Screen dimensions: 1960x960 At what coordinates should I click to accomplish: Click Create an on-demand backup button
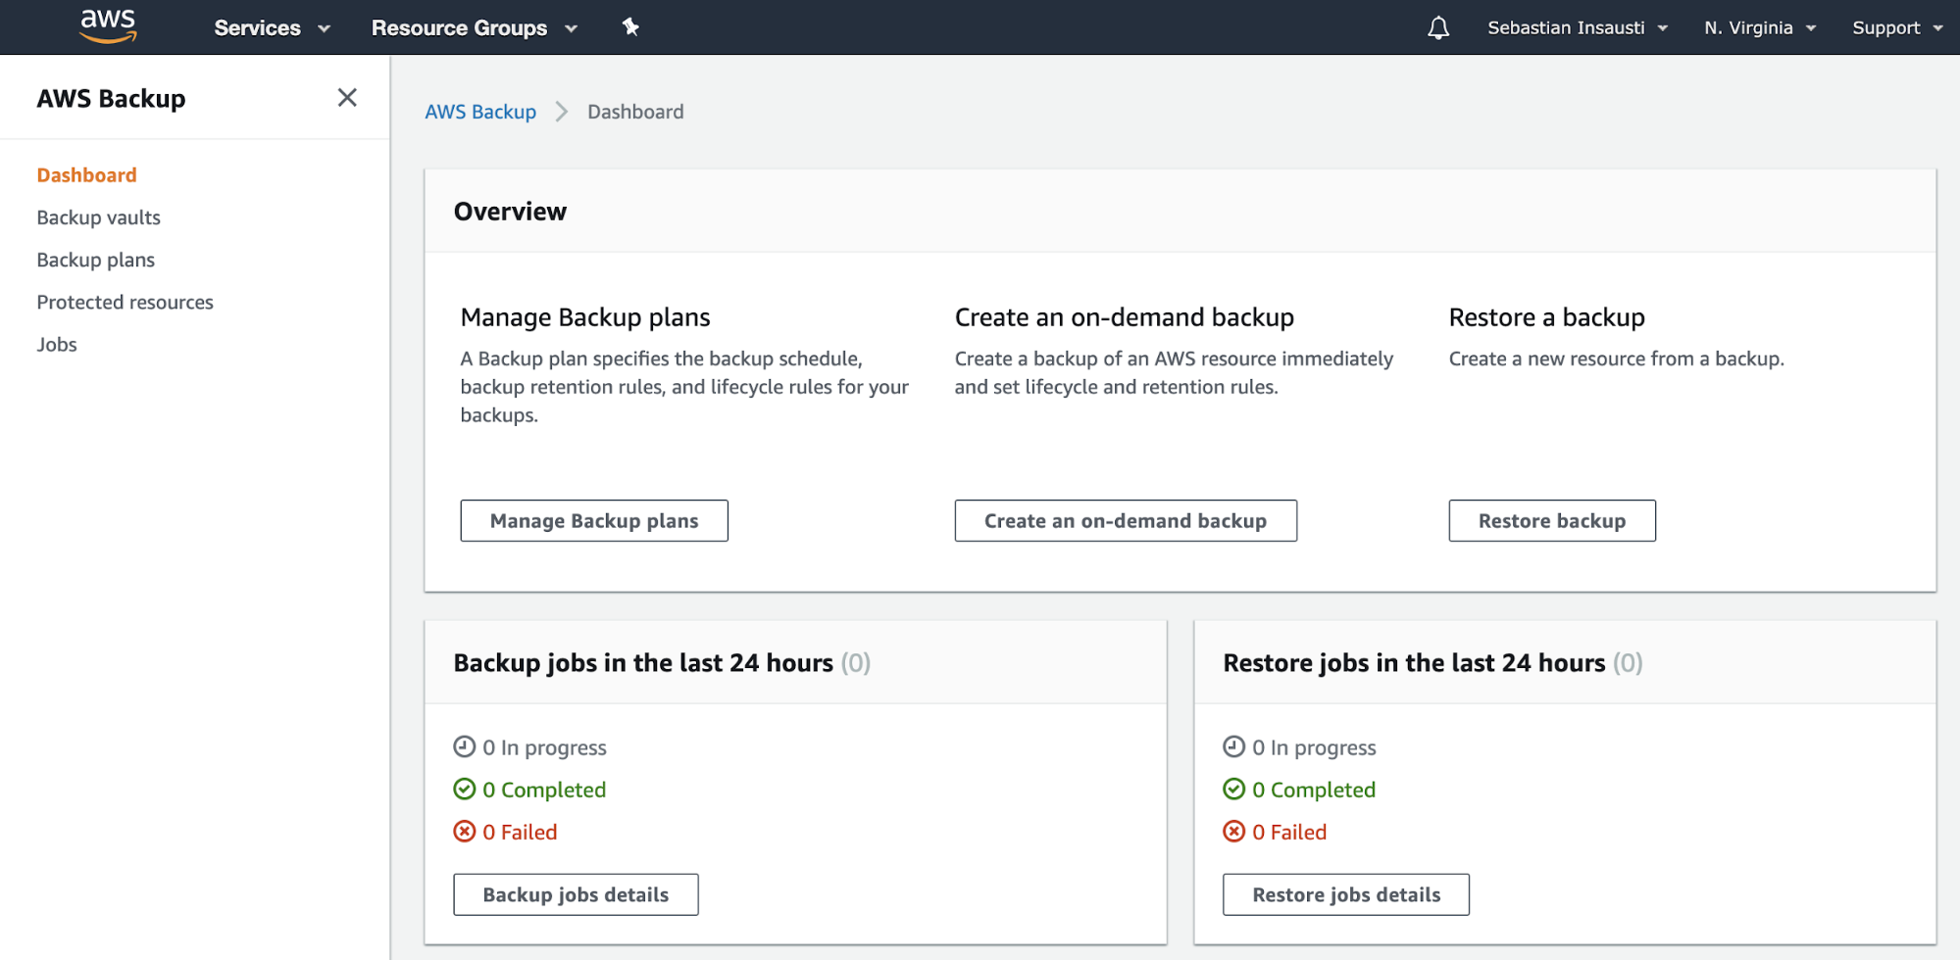tap(1126, 520)
